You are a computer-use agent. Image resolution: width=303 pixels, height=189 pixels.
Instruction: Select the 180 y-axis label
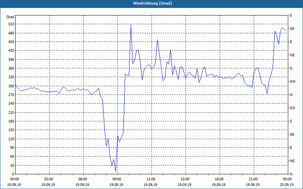point(11,121)
